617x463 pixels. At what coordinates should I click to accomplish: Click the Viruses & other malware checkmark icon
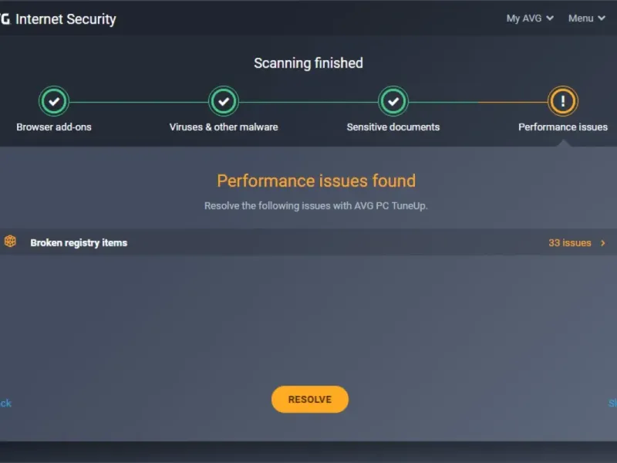pyautogui.click(x=224, y=101)
